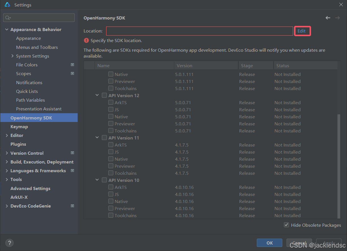
Task: Close the Settings dialog with X
Action: (341, 5)
